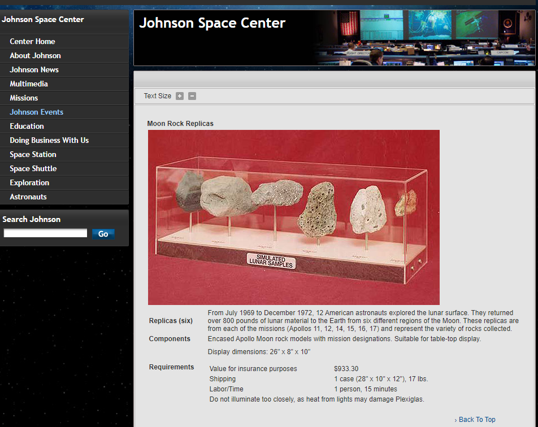Screen dimensions: 538x427
Task: Click the Value for insurance purposes text
Action: click(253, 369)
